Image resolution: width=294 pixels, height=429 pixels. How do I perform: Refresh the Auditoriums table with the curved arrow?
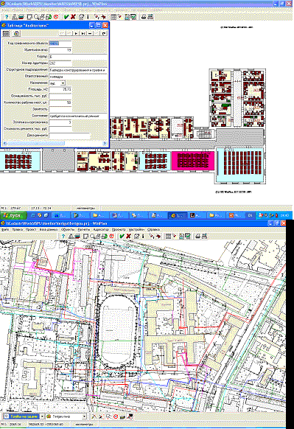tap(104, 33)
